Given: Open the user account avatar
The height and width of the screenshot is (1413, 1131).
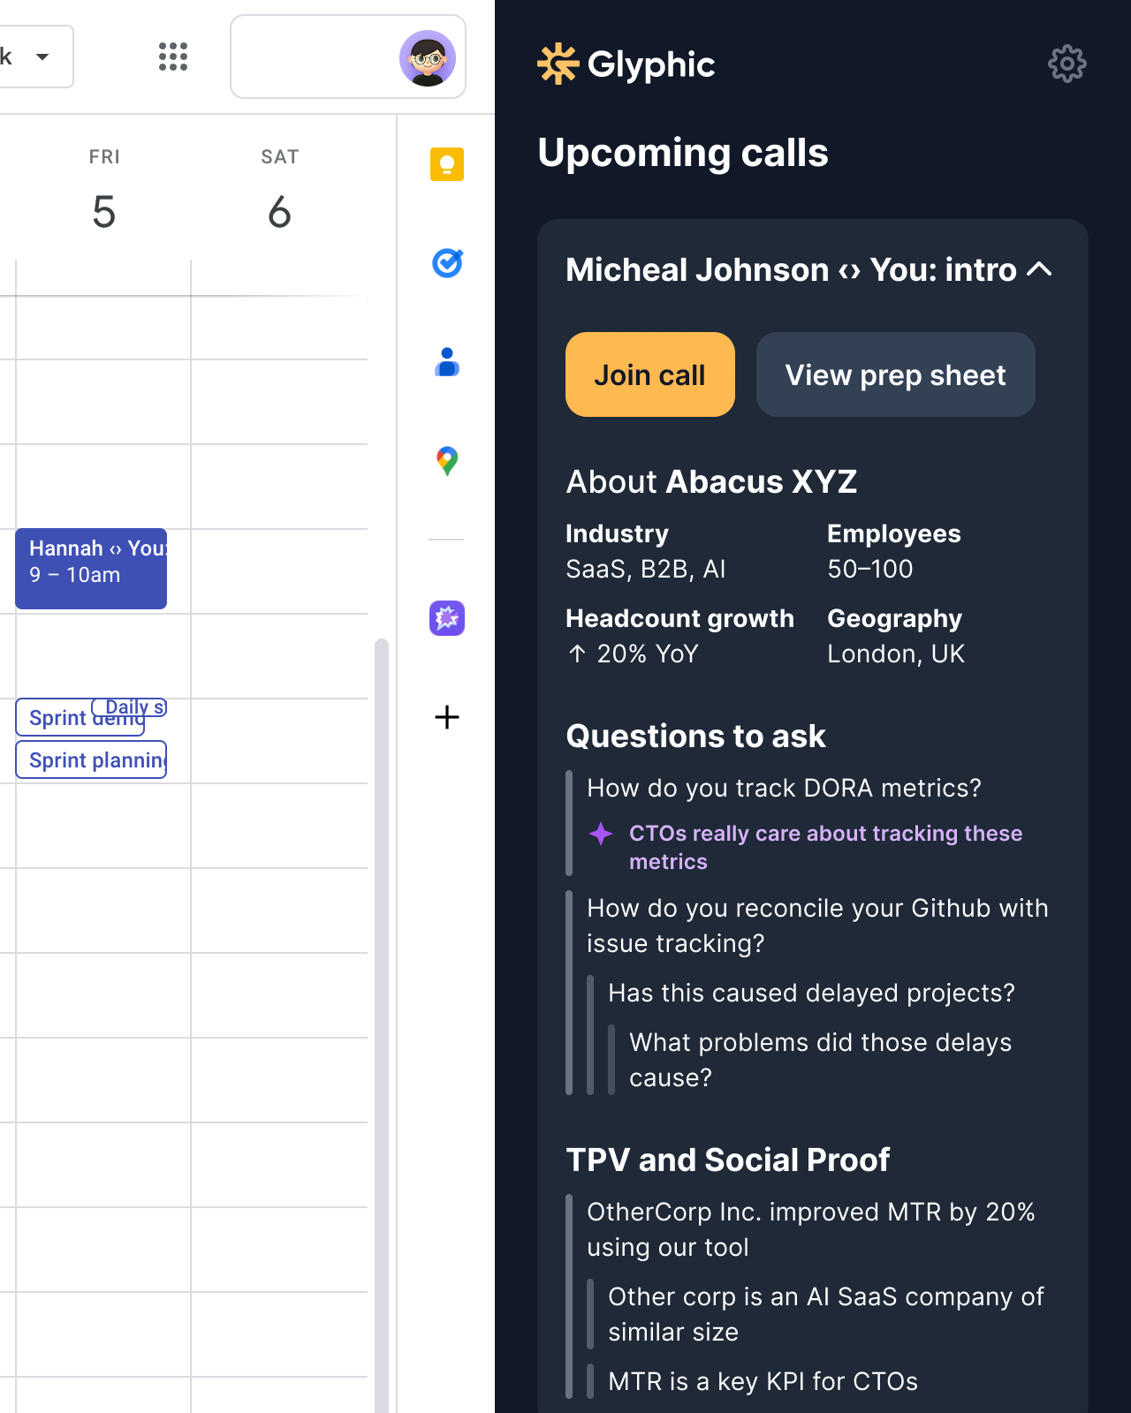Looking at the screenshot, I should point(428,58).
